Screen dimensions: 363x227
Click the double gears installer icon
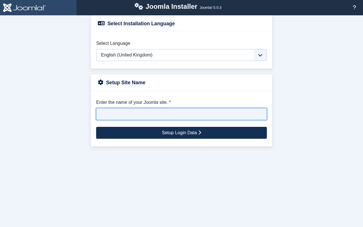(x=139, y=6)
